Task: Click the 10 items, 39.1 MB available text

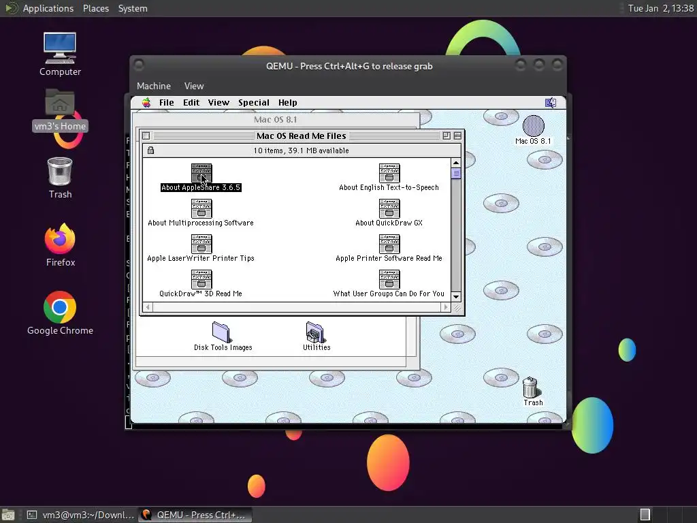Action: 301,150
